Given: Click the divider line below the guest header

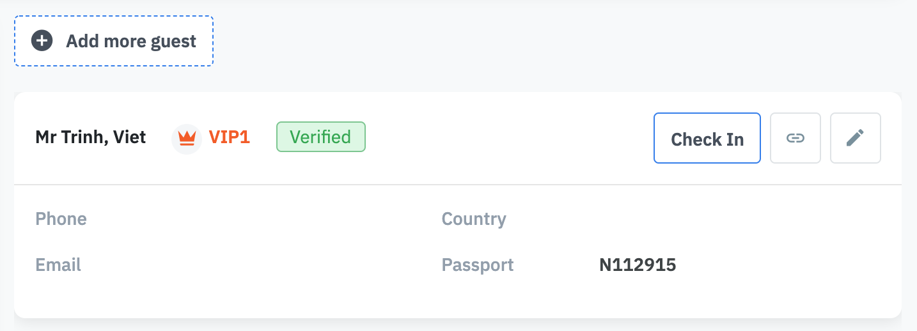Looking at the screenshot, I should (458, 185).
